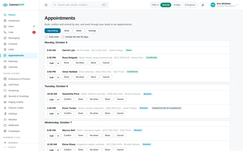
Task: Click the Weather cloud icon
Action: click(x=5, y=120)
